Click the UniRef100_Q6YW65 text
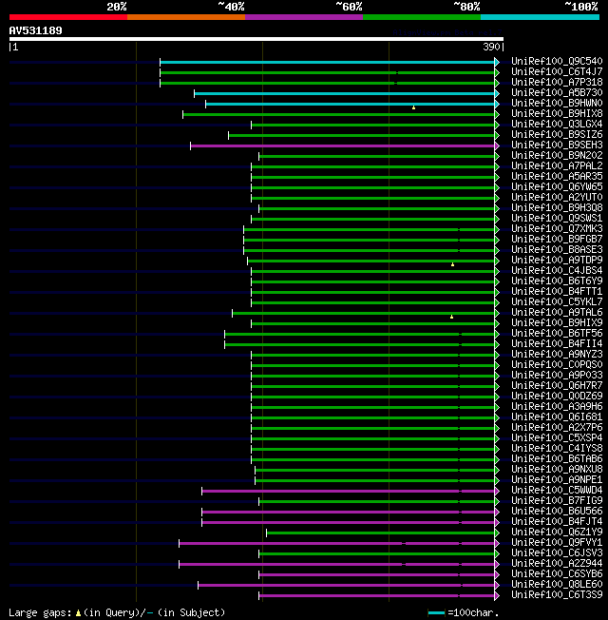 click(x=557, y=186)
